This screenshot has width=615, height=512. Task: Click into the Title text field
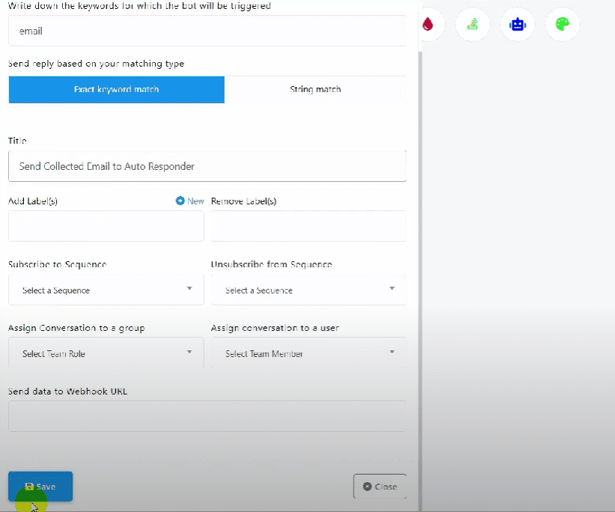tap(207, 166)
